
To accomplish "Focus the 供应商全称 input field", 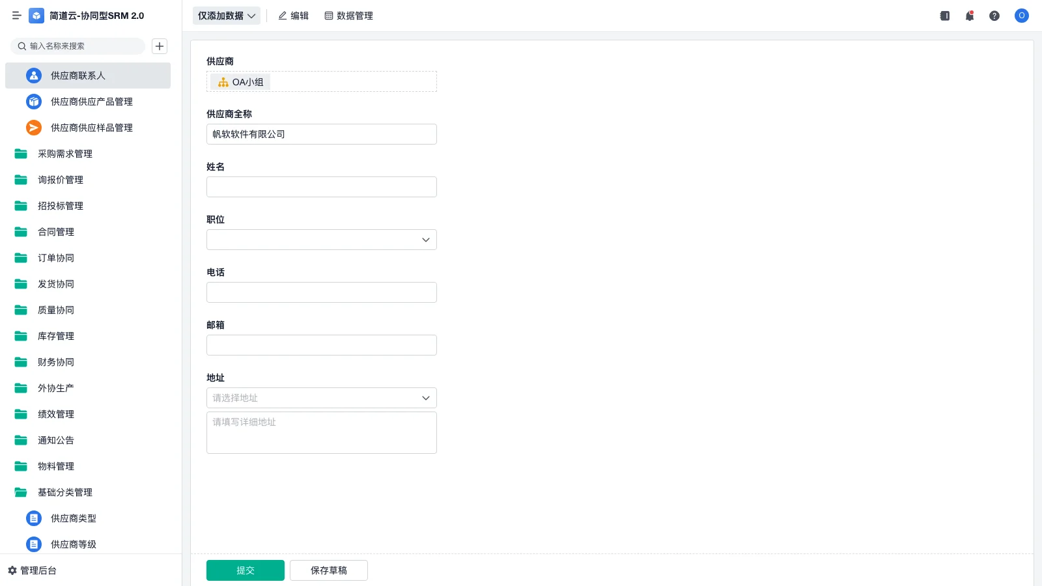I will pyautogui.click(x=322, y=134).
